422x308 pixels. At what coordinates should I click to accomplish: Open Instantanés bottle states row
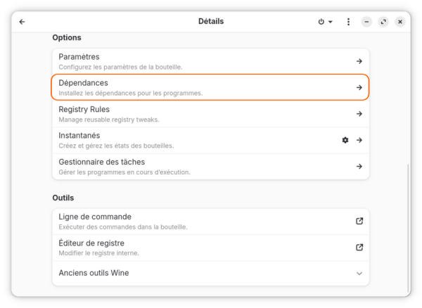(211, 140)
